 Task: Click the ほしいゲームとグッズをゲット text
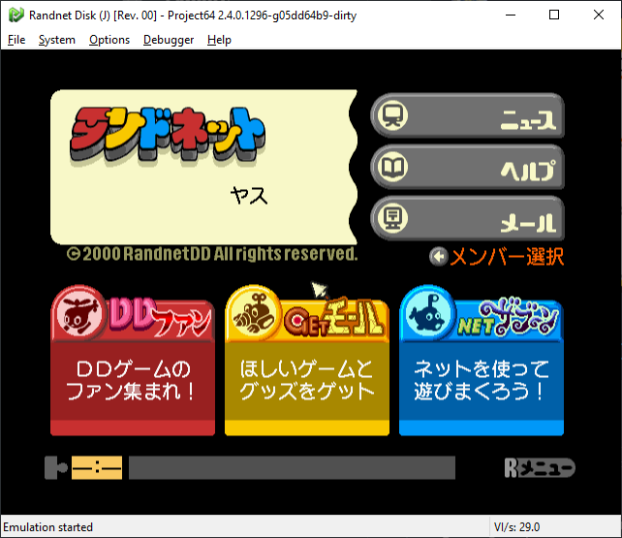[x=306, y=380]
